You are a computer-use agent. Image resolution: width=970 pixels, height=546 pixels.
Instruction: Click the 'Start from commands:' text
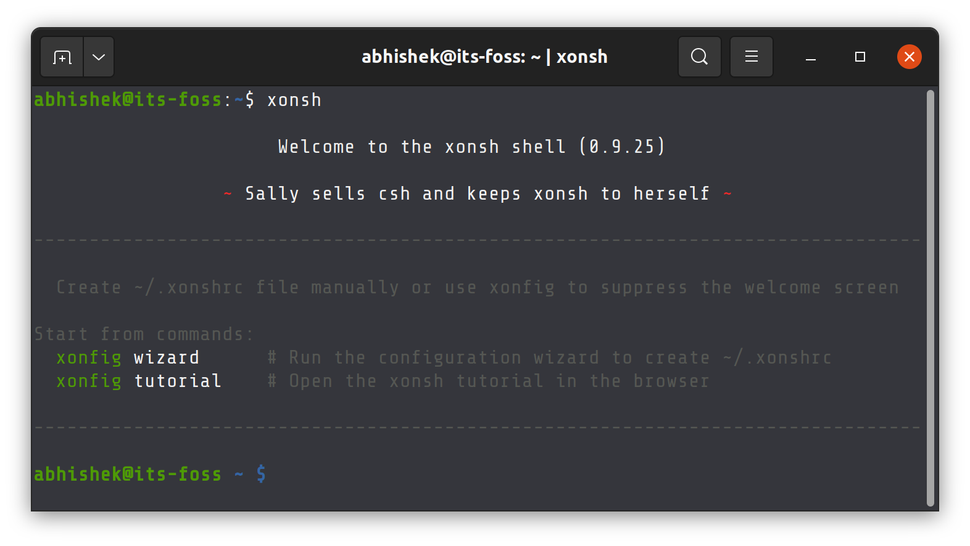point(144,335)
